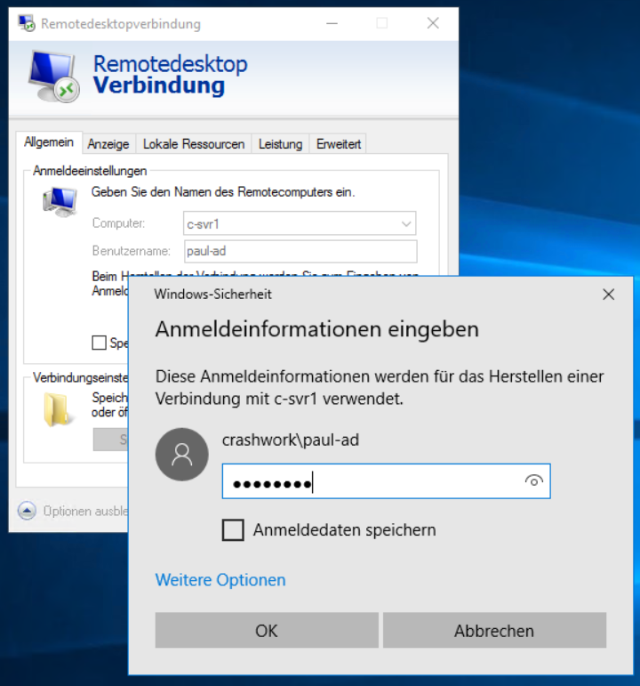This screenshot has height=686, width=640.
Task: Collapse options with the round arrow icon
Action: tap(27, 511)
